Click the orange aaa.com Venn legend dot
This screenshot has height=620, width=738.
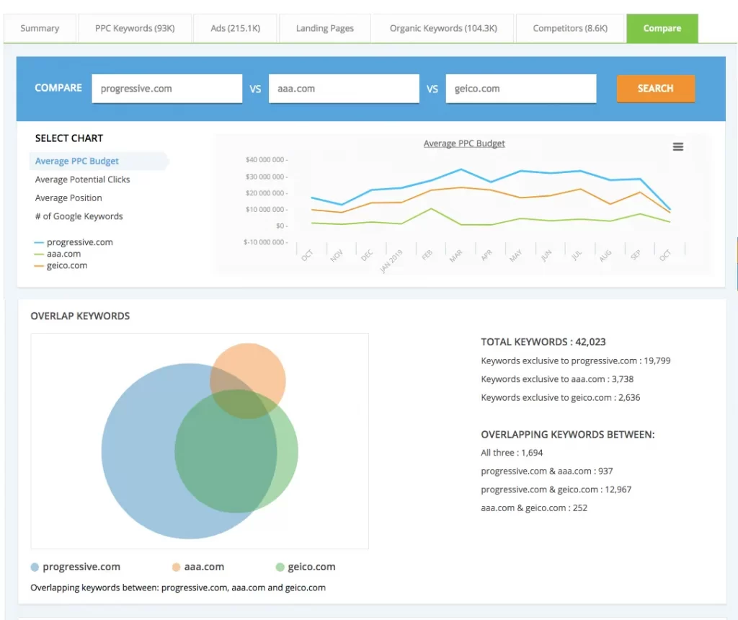[x=176, y=567]
